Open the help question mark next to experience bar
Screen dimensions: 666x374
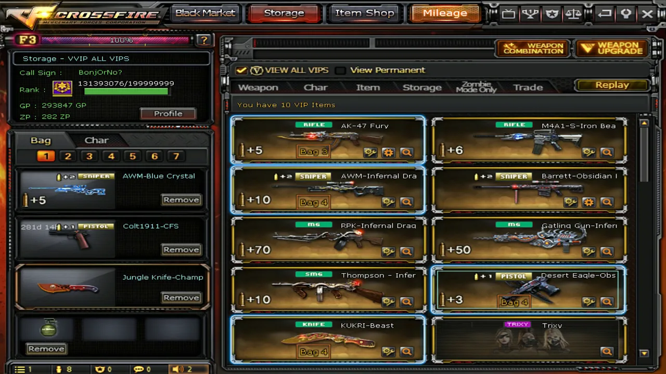pos(204,40)
